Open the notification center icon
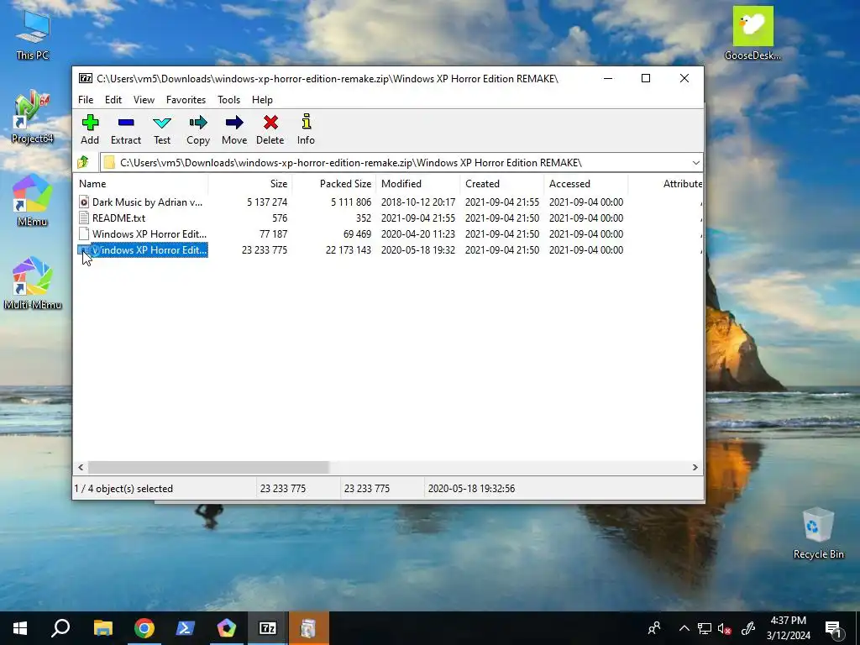This screenshot has height=645, width=860. coord(834,628)
